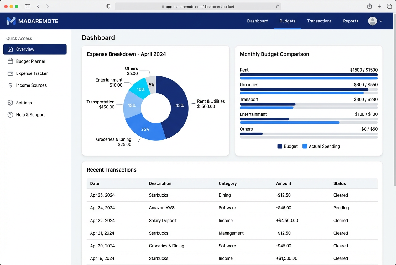Select the Salary Deposit transaction row
Image resolution: width=396 pixels, height=265 pixels.
(232, 220)
